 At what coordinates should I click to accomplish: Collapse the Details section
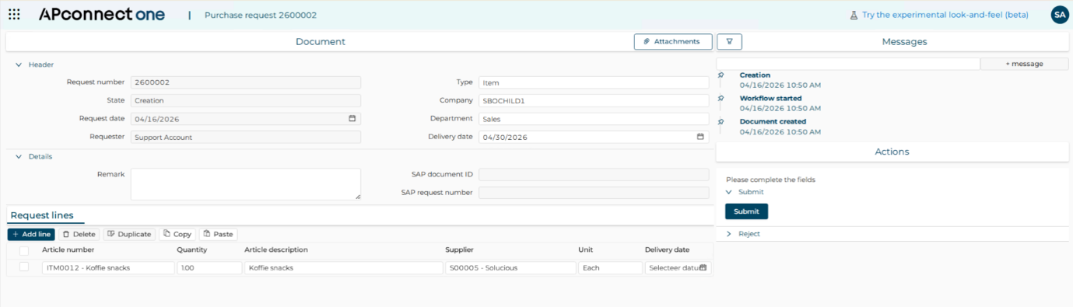click(x=19, y=156)
